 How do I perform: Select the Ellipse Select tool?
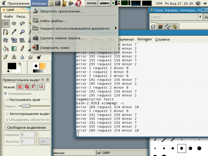[14, 24]
